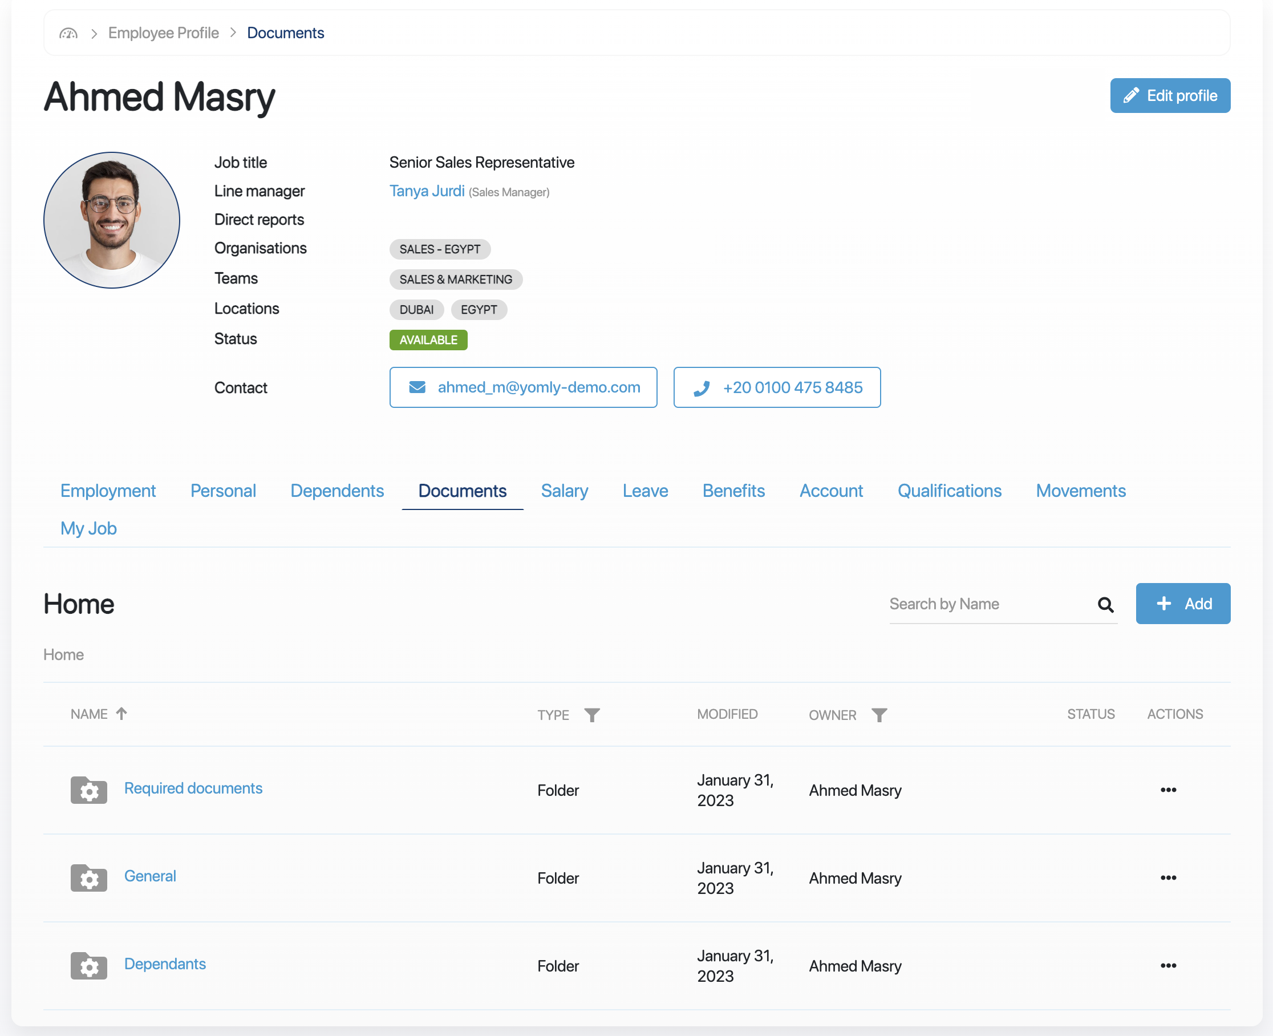Click the Dependants folder icon
The height and width of the screenshot is (1036, 1273).
point(89,965)
